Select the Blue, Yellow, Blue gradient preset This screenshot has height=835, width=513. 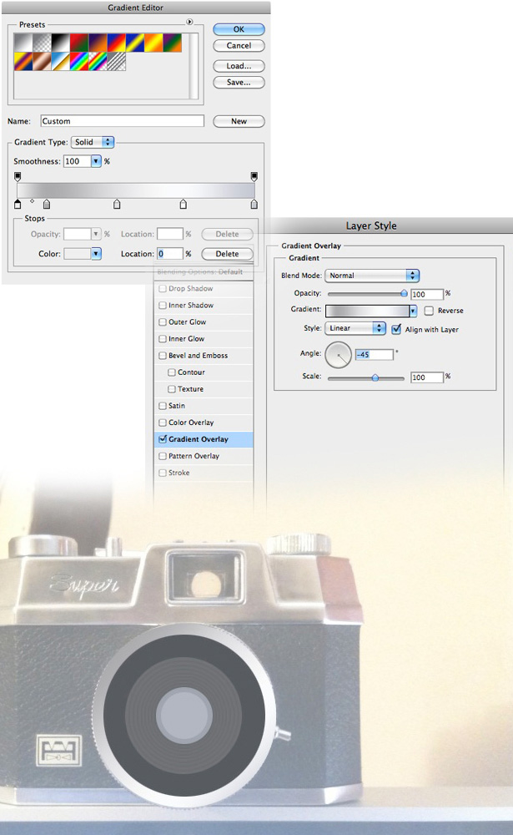coord(135,43)
